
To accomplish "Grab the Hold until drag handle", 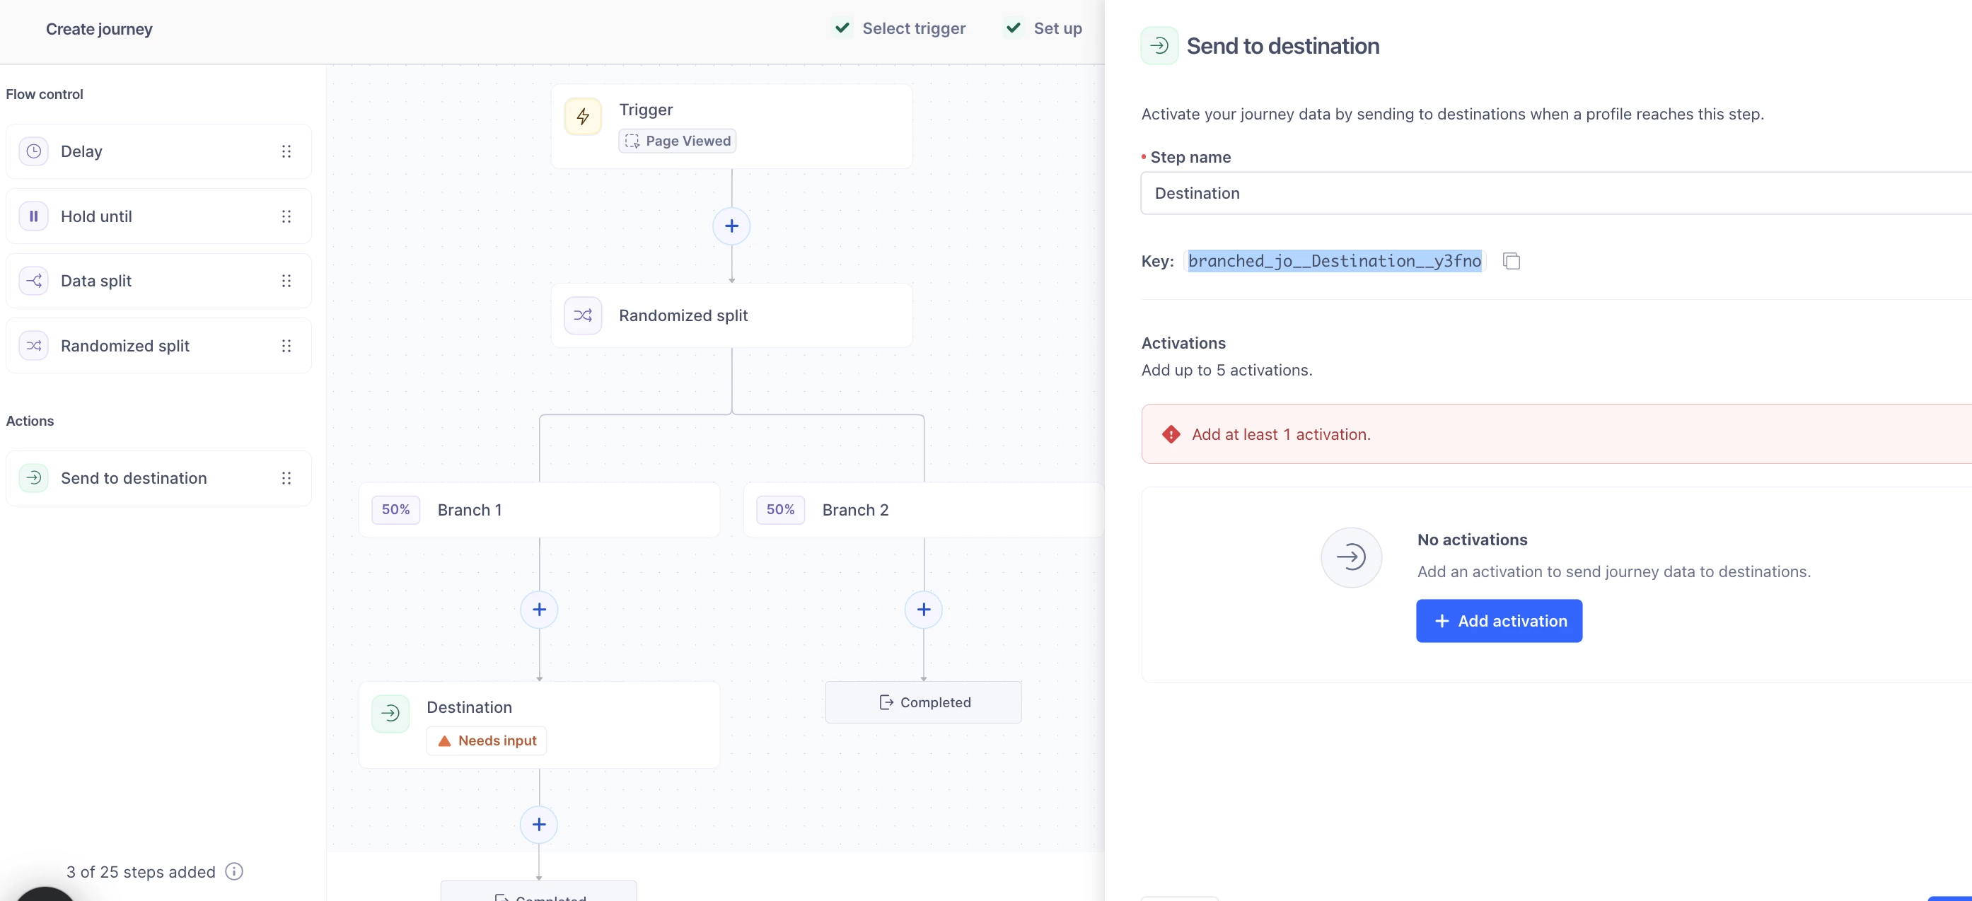I will (286, 216).
